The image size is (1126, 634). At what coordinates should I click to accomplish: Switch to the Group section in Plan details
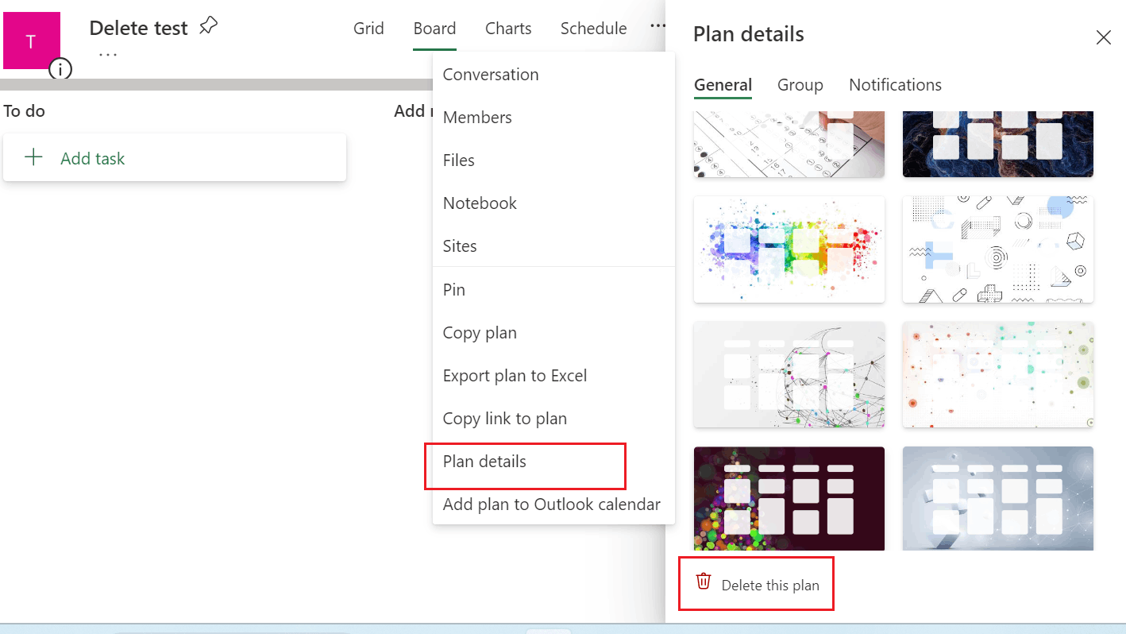[x=800, y=84]
